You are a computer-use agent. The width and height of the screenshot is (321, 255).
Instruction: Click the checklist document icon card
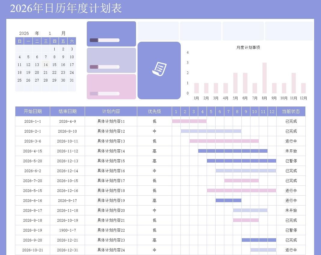[x=159, y=70]
